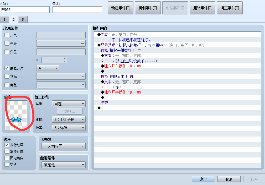The width and height of the screenshot is (265, 185).
Task: Select the last empty diamond command line
Action: click(x=178, y=108)
